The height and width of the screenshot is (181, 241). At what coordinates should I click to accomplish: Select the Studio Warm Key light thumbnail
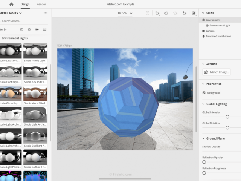pyautogui.click(x=11, y=94)
